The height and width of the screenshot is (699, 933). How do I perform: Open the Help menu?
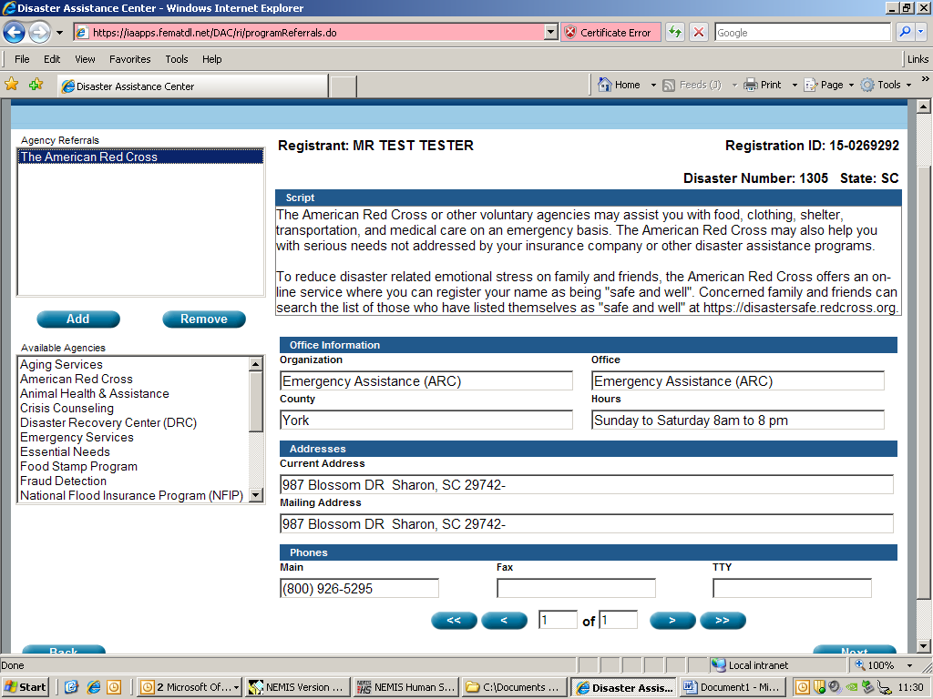pos(211,59)
